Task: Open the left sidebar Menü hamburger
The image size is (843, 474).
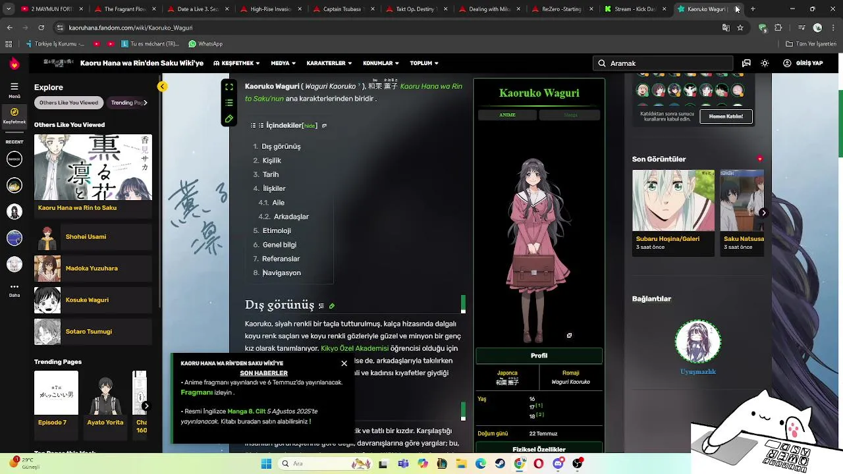Action: [14, 90]
